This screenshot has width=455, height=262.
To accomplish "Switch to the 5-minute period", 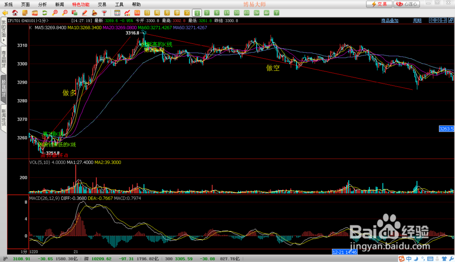I will [217, 13].
